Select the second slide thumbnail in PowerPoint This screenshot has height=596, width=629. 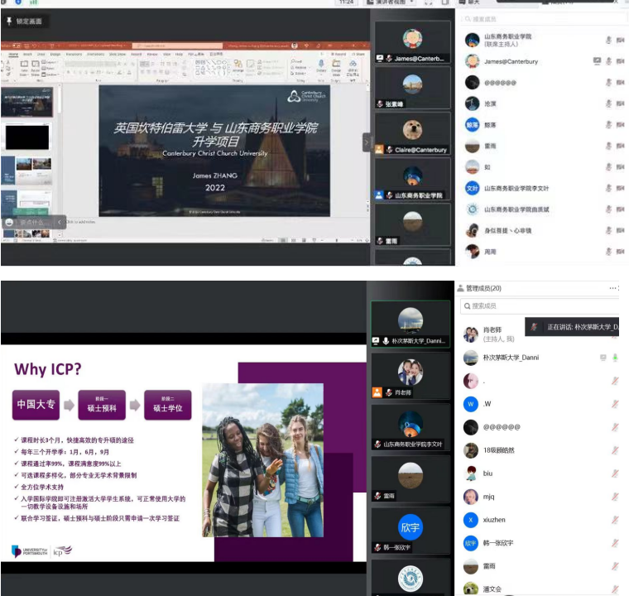tap(27, 137)
